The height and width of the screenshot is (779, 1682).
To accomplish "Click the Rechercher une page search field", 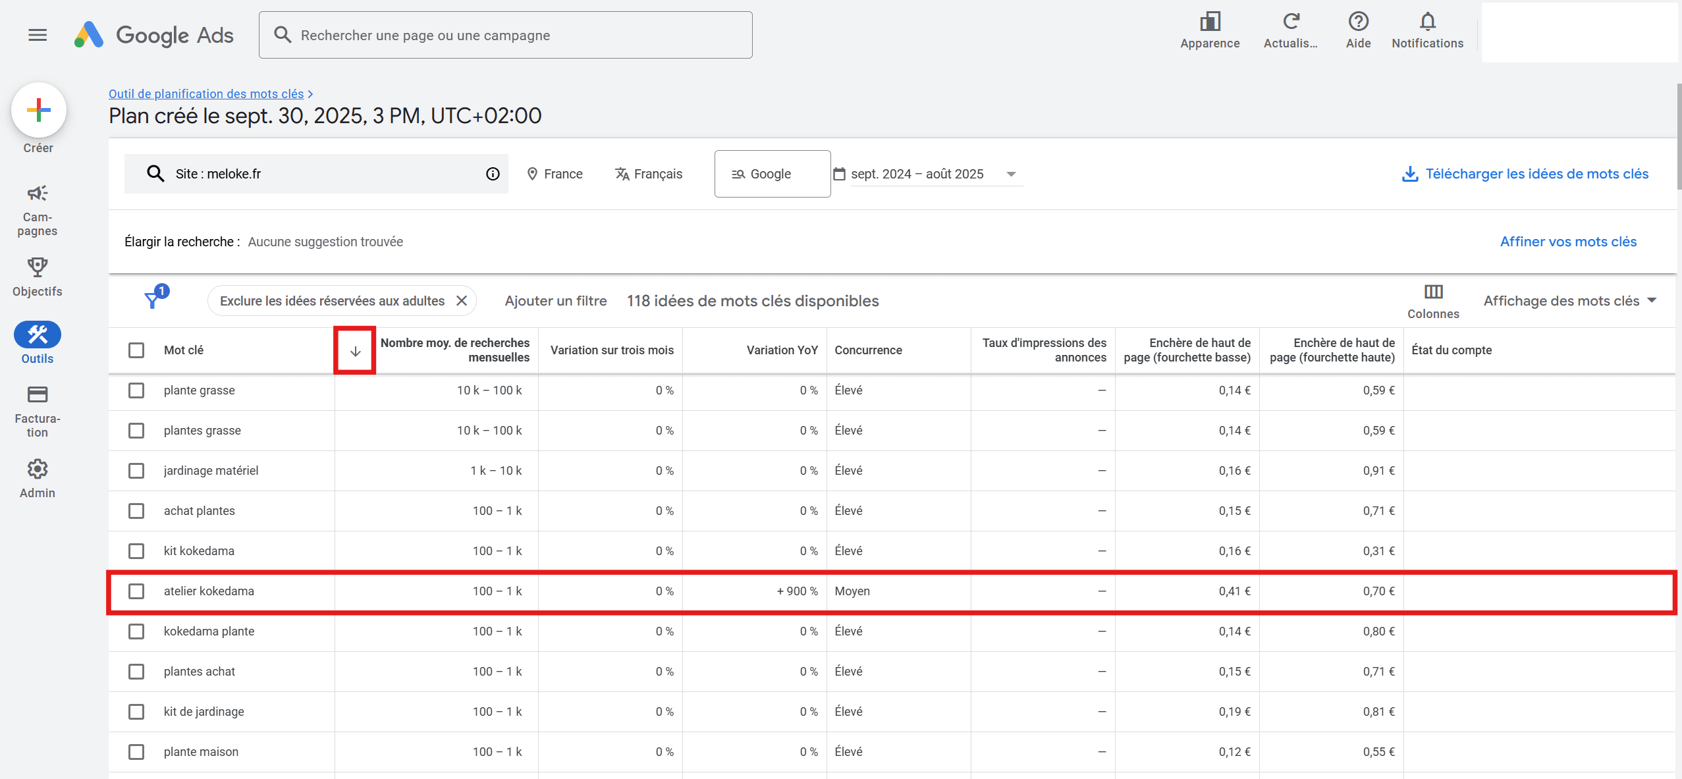I will 505,35.
